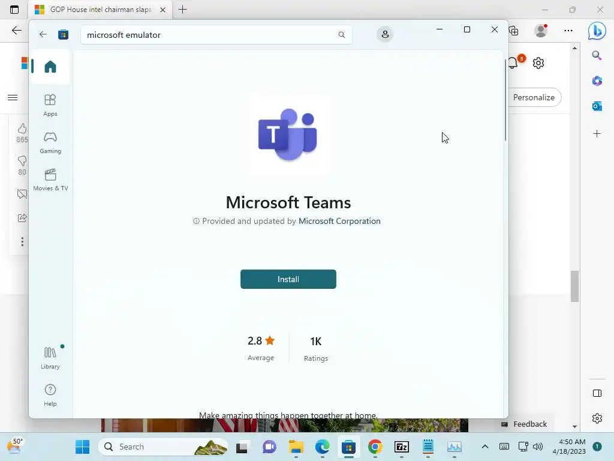Switch to Microsoft Edge in the taskbar
The height and width of the screenshot is (461, 614).
(322, 447)
